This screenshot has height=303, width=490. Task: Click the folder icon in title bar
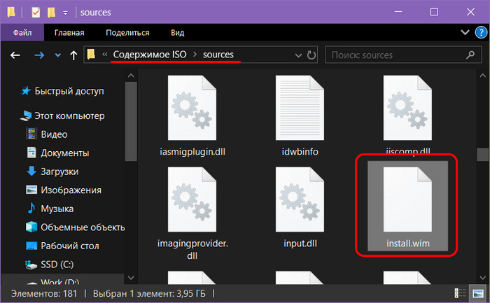[11, 12]
